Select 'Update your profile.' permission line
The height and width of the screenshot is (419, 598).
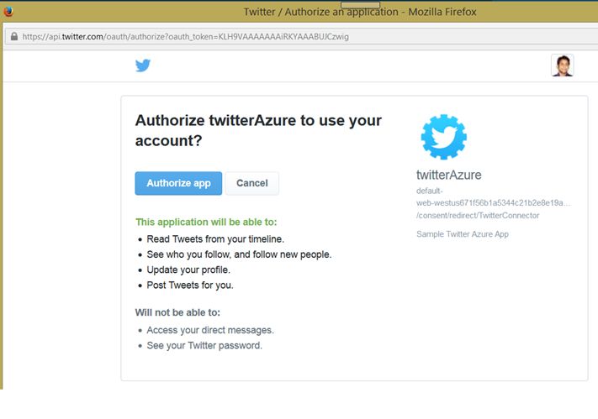pos(188,270)
